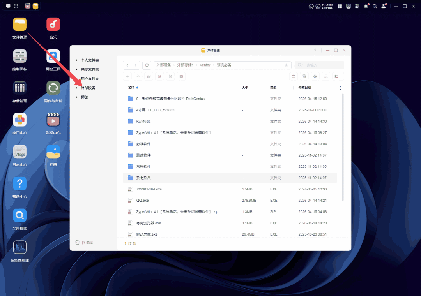Open the 文件管理 desktop icon

(19, 25)
